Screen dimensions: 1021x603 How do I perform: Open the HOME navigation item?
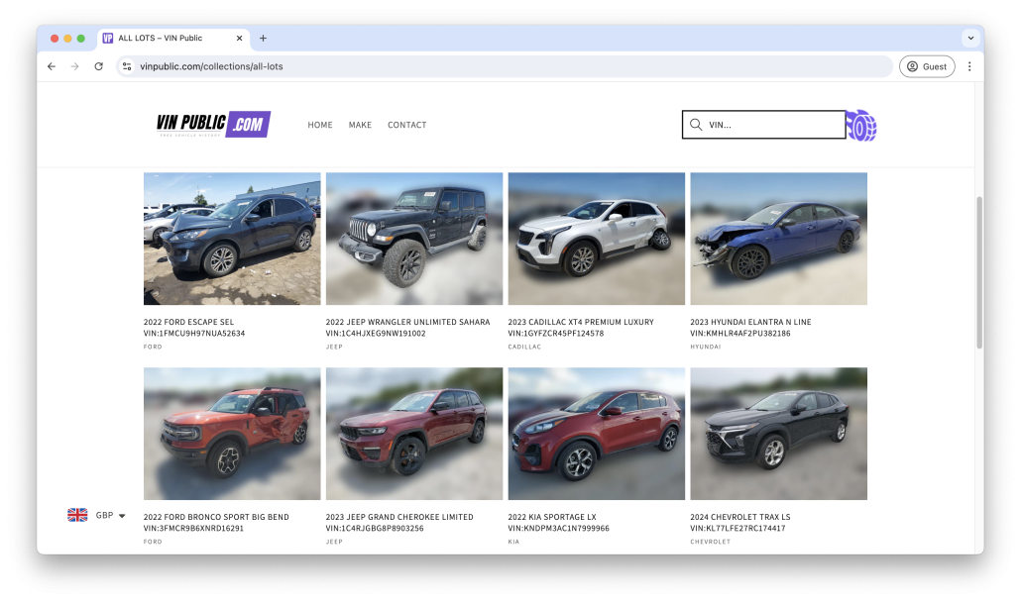pos(319,125)
